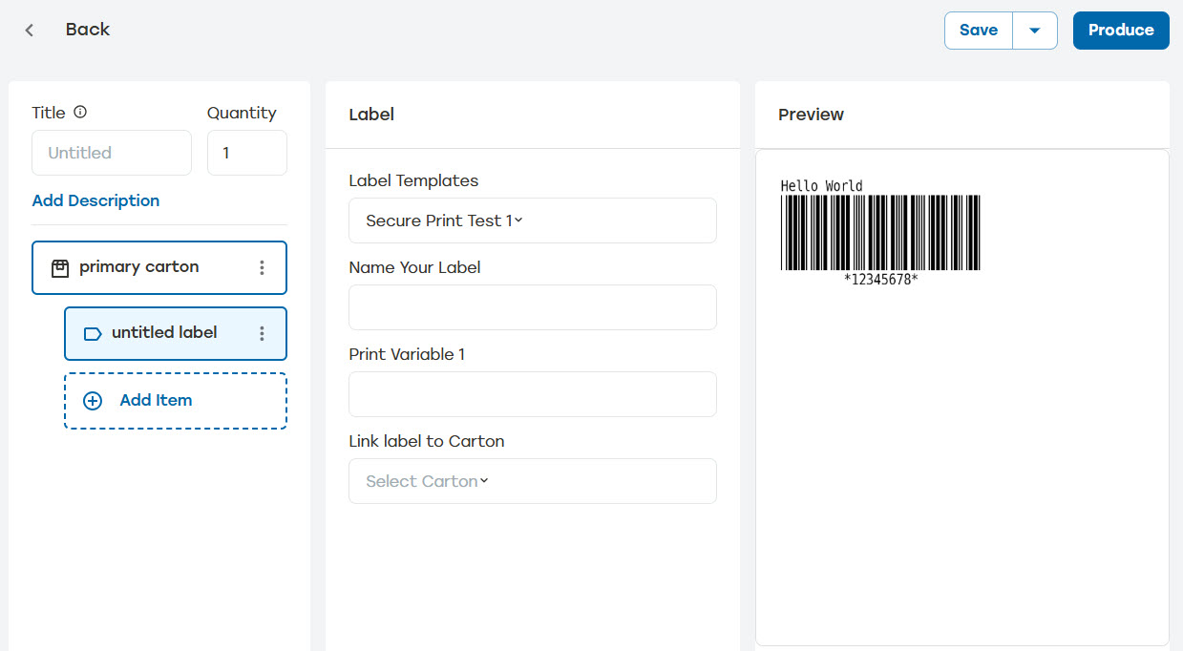Click the Preview panel heading
This screenshot has width=1183, height=651.
(811, 115)
